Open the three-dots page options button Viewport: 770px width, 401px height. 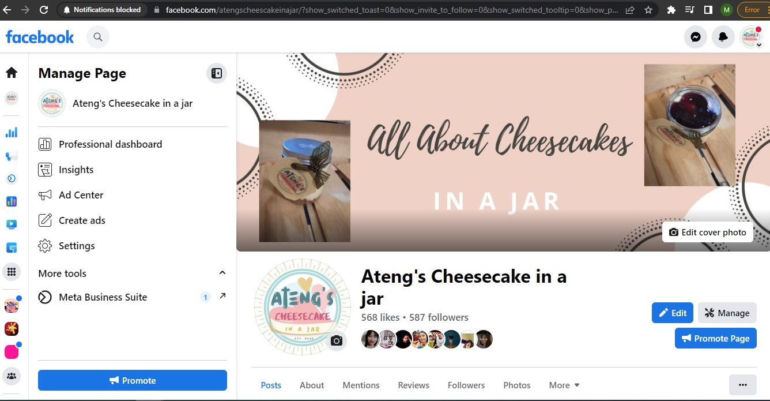743,385
